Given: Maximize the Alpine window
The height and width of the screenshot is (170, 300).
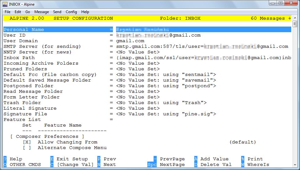Looking at the screenshot, I should tap(281, 3).
